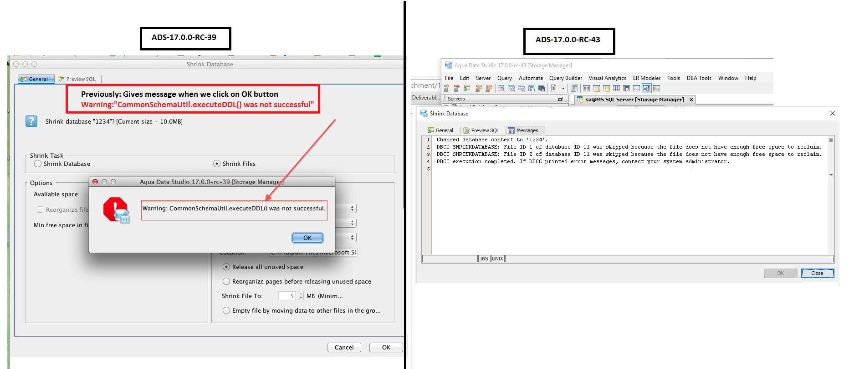Open the Edit menu
The height and width of the screenshot is (369, 849).
465,78
